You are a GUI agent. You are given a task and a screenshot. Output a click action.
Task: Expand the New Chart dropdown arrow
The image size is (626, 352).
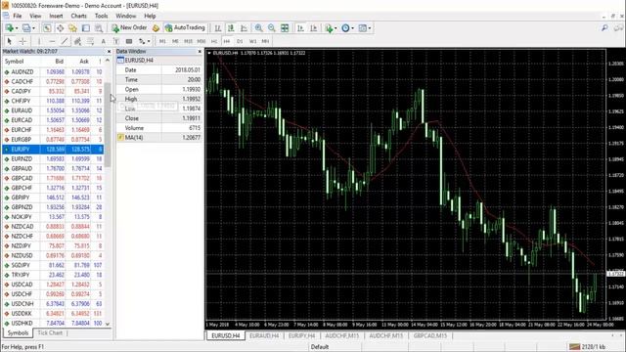[x=17, y=28]
